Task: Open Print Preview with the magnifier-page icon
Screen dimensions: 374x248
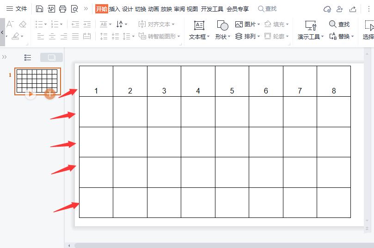Action: [x=74, y=9]
